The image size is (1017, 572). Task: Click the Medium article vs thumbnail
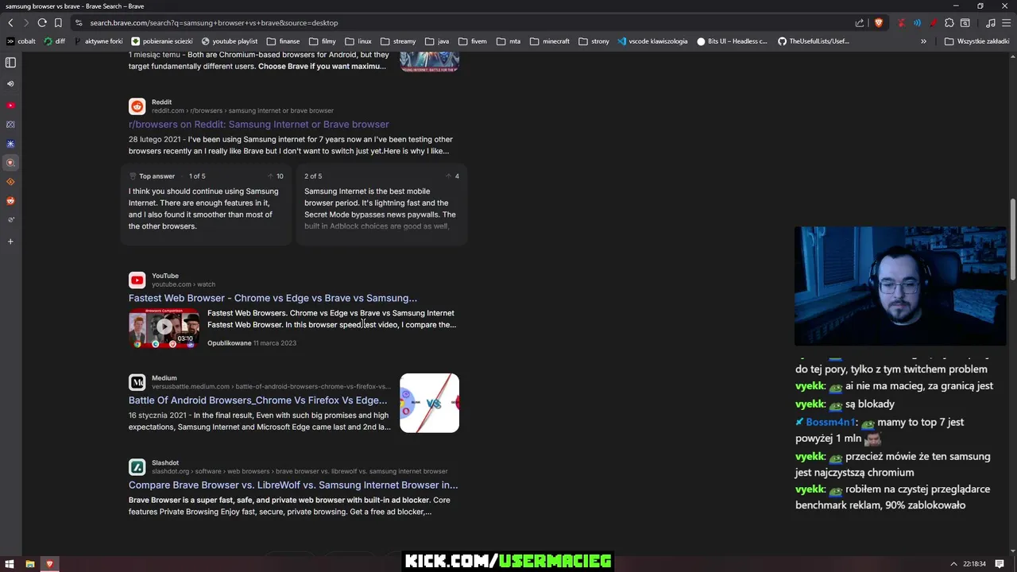click(x=430, y=403)
